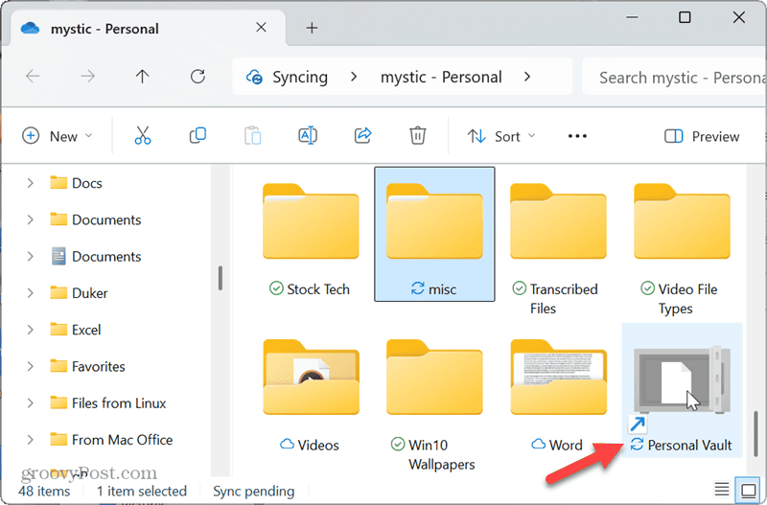This screenshot has height=505, width=767.
Task: Click the Sync pending status text
Action: pyautogui.click(x=253, y=491)
